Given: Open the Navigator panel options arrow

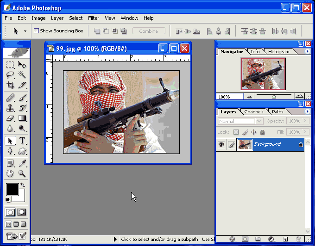Looking at the screenshot, I should (x=307, y=51).
